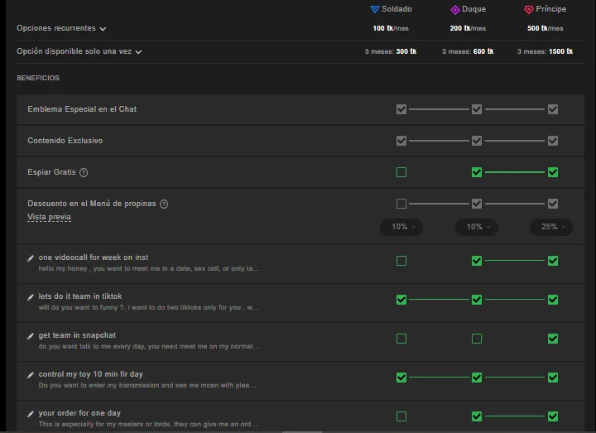Viewport: 596px width, 433px height.
Task: Expand Opción disponible solo una vez
Action: tap(79, 51)
